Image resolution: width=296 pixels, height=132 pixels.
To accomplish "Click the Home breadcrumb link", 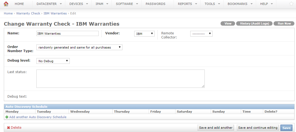I will [8, 13].
